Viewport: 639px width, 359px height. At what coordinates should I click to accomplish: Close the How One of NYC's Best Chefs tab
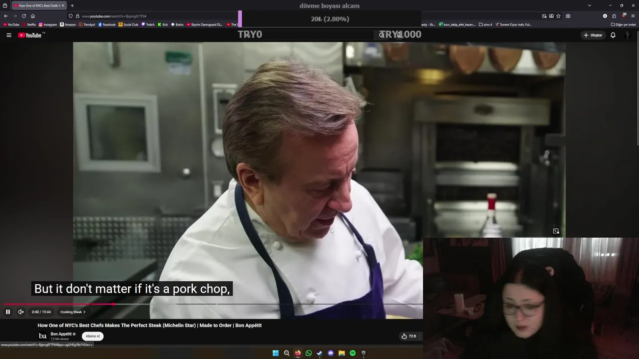pyautogui.click(x=63, y=5)
